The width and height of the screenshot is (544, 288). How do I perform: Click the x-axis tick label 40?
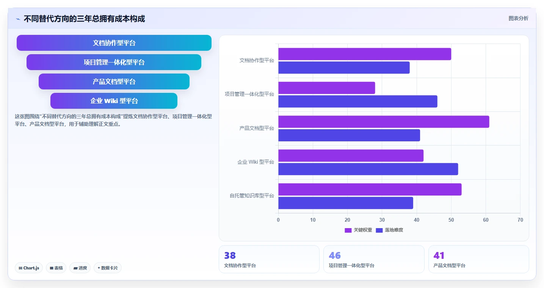tap(417, 220)
